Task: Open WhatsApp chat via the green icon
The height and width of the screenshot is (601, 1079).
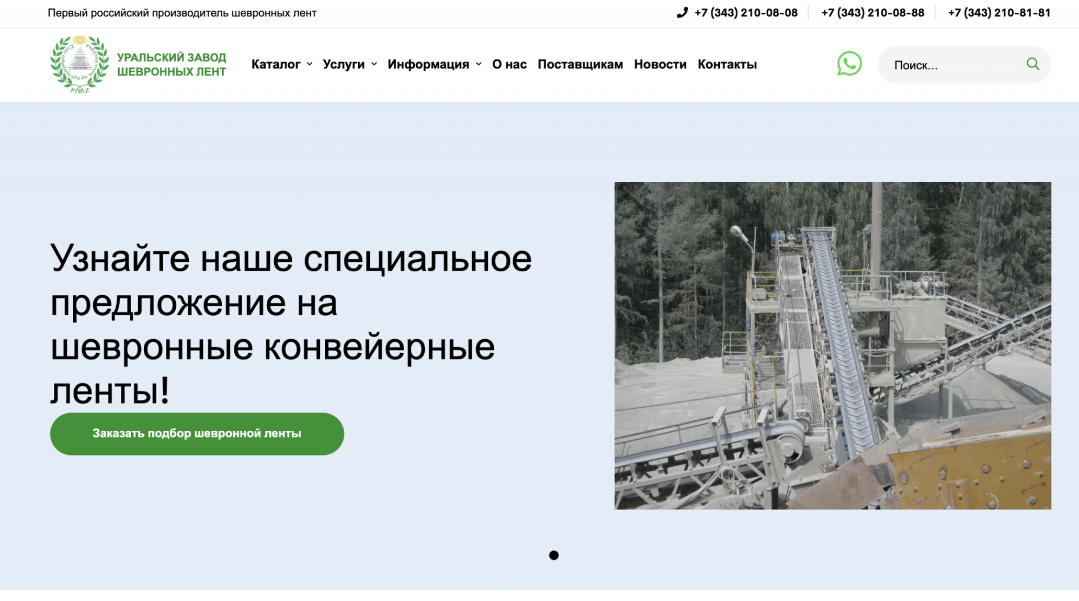Action: pos(849,64)
